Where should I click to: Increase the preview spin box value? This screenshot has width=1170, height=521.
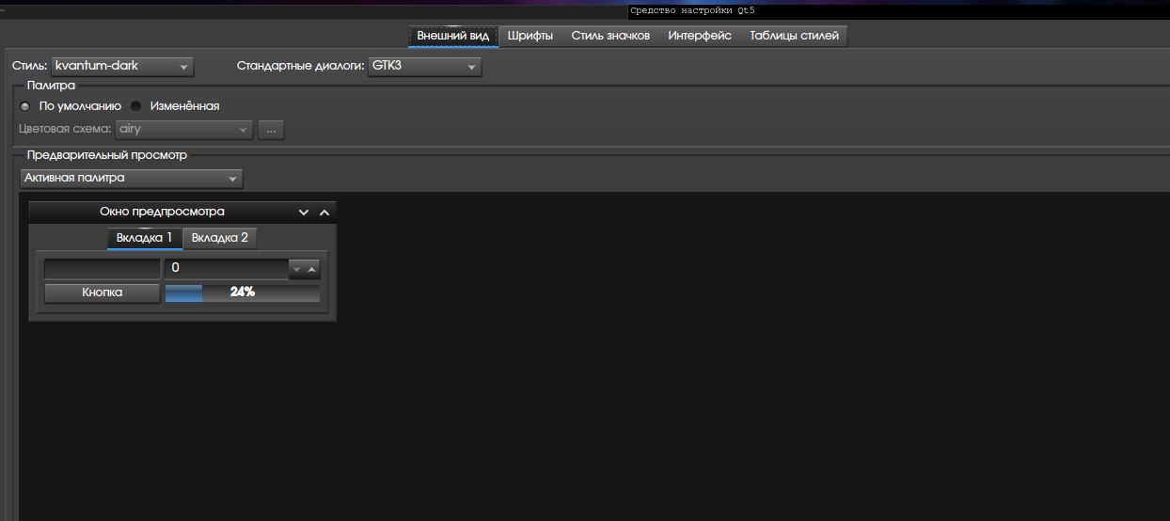pos(312,270)
